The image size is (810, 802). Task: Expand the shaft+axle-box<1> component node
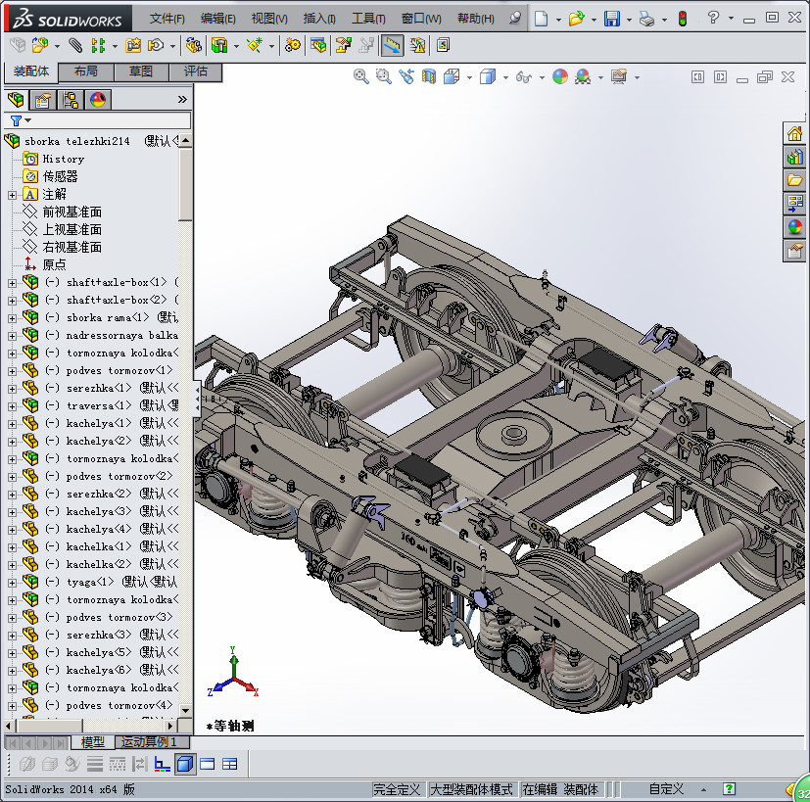pos(12,282)
